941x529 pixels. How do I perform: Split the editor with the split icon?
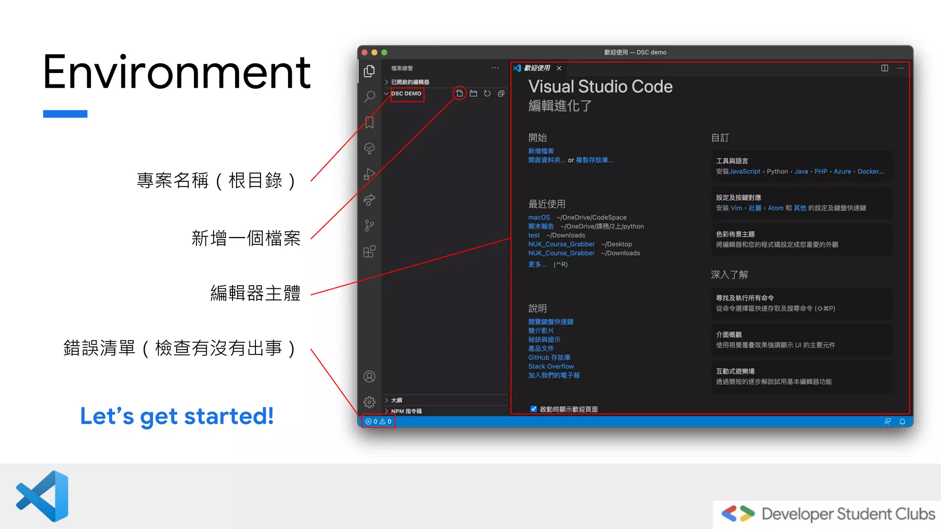pos(884,68)
